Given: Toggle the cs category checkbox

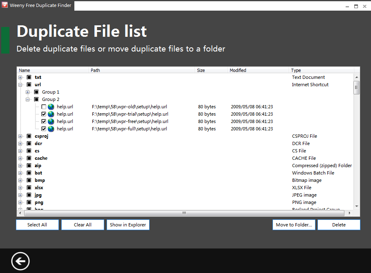Looking at the screenshot, I should 29,151.
